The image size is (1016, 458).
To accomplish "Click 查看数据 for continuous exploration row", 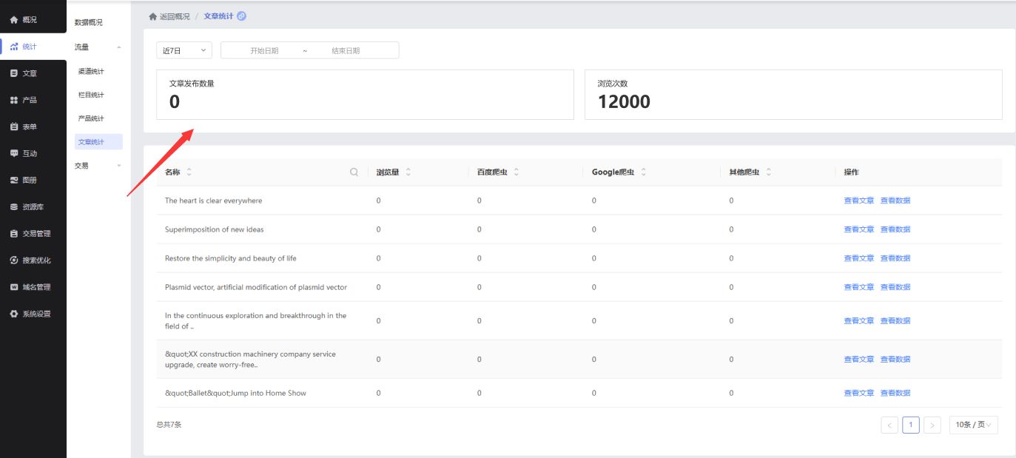I will tap(895, 321).
